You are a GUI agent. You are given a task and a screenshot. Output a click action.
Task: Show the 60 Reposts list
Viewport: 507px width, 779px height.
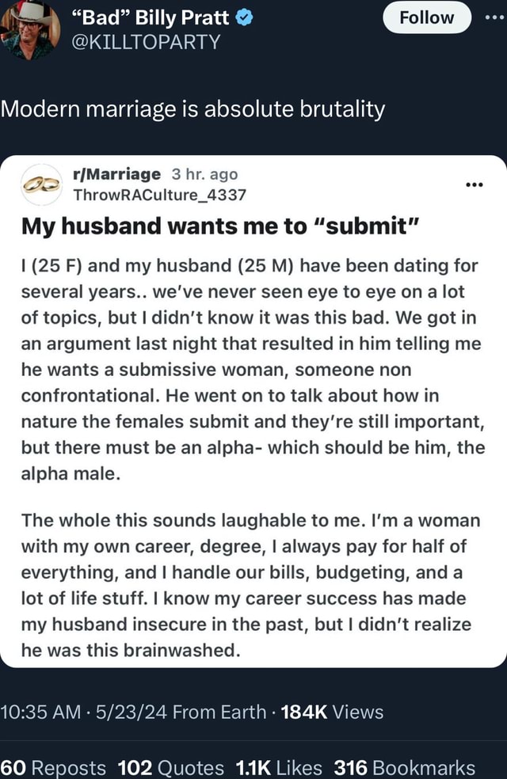pos(52,767)
